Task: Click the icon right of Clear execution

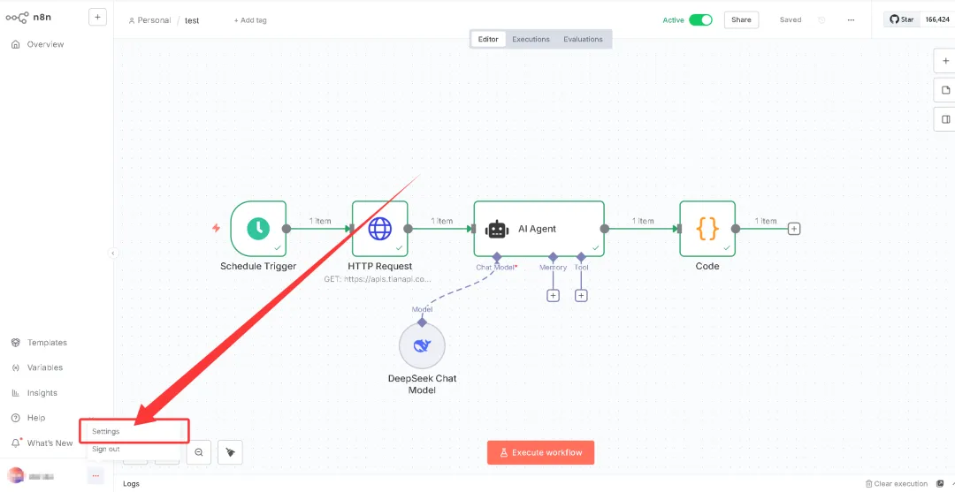Action: pyautogui.click(x=940, y=484)
